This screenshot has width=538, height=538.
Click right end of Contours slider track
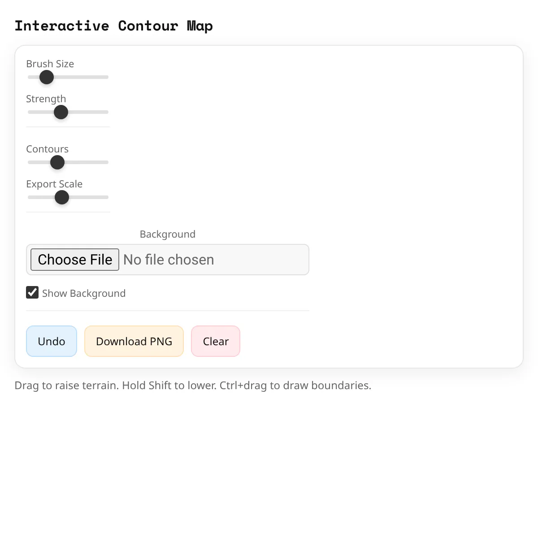107,162
